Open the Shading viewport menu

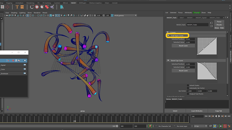pyautogui.click(x=14, y=13)
